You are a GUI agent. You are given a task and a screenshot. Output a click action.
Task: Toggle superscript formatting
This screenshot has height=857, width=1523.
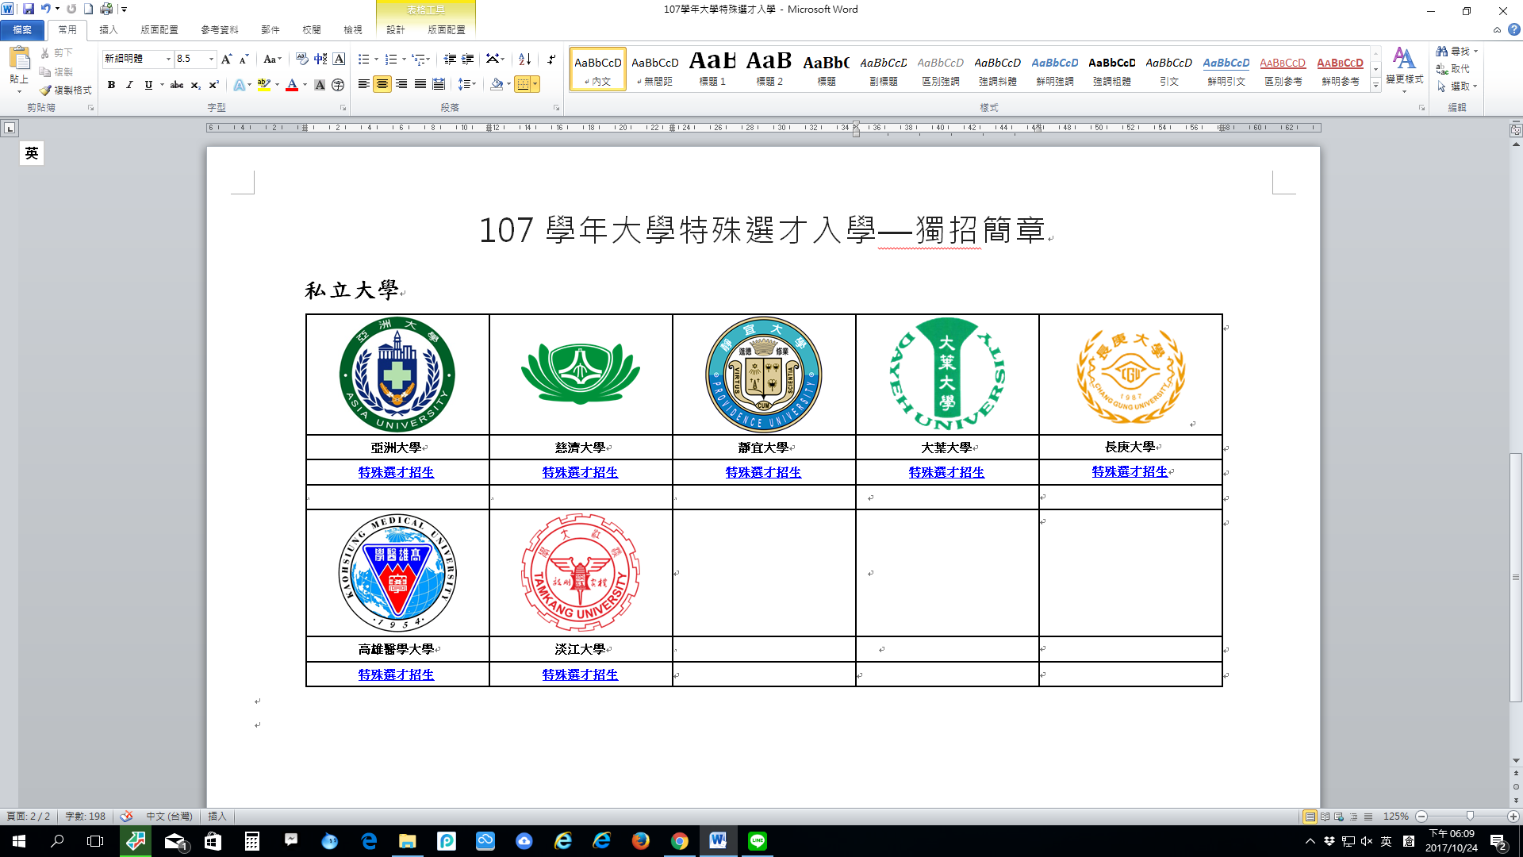click(x=213, y=85)
